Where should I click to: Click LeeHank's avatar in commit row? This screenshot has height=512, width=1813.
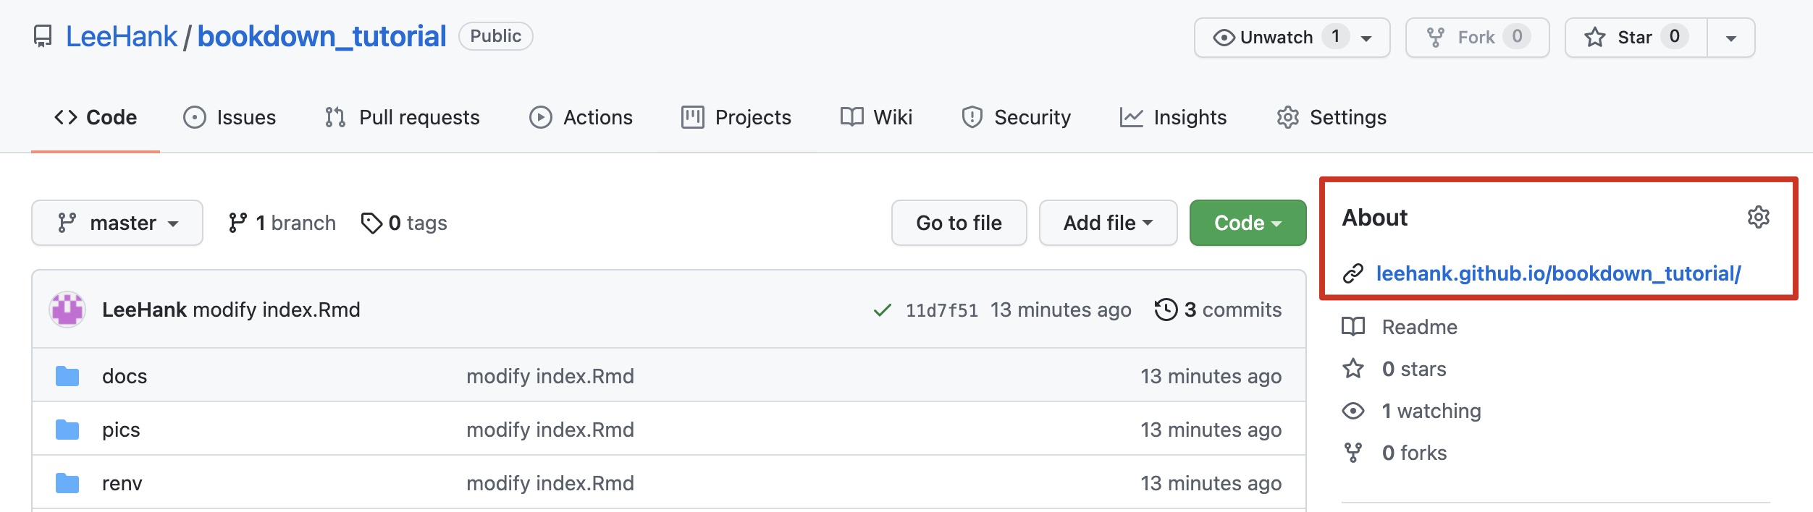tap(67, 310)
